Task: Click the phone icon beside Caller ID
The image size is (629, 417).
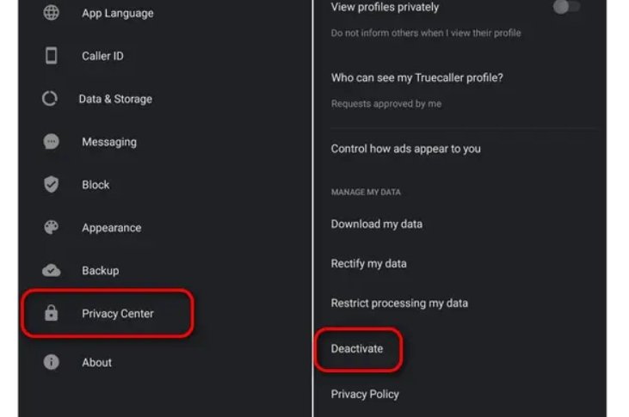Action: pyautogui.click(x=51, y=55)
